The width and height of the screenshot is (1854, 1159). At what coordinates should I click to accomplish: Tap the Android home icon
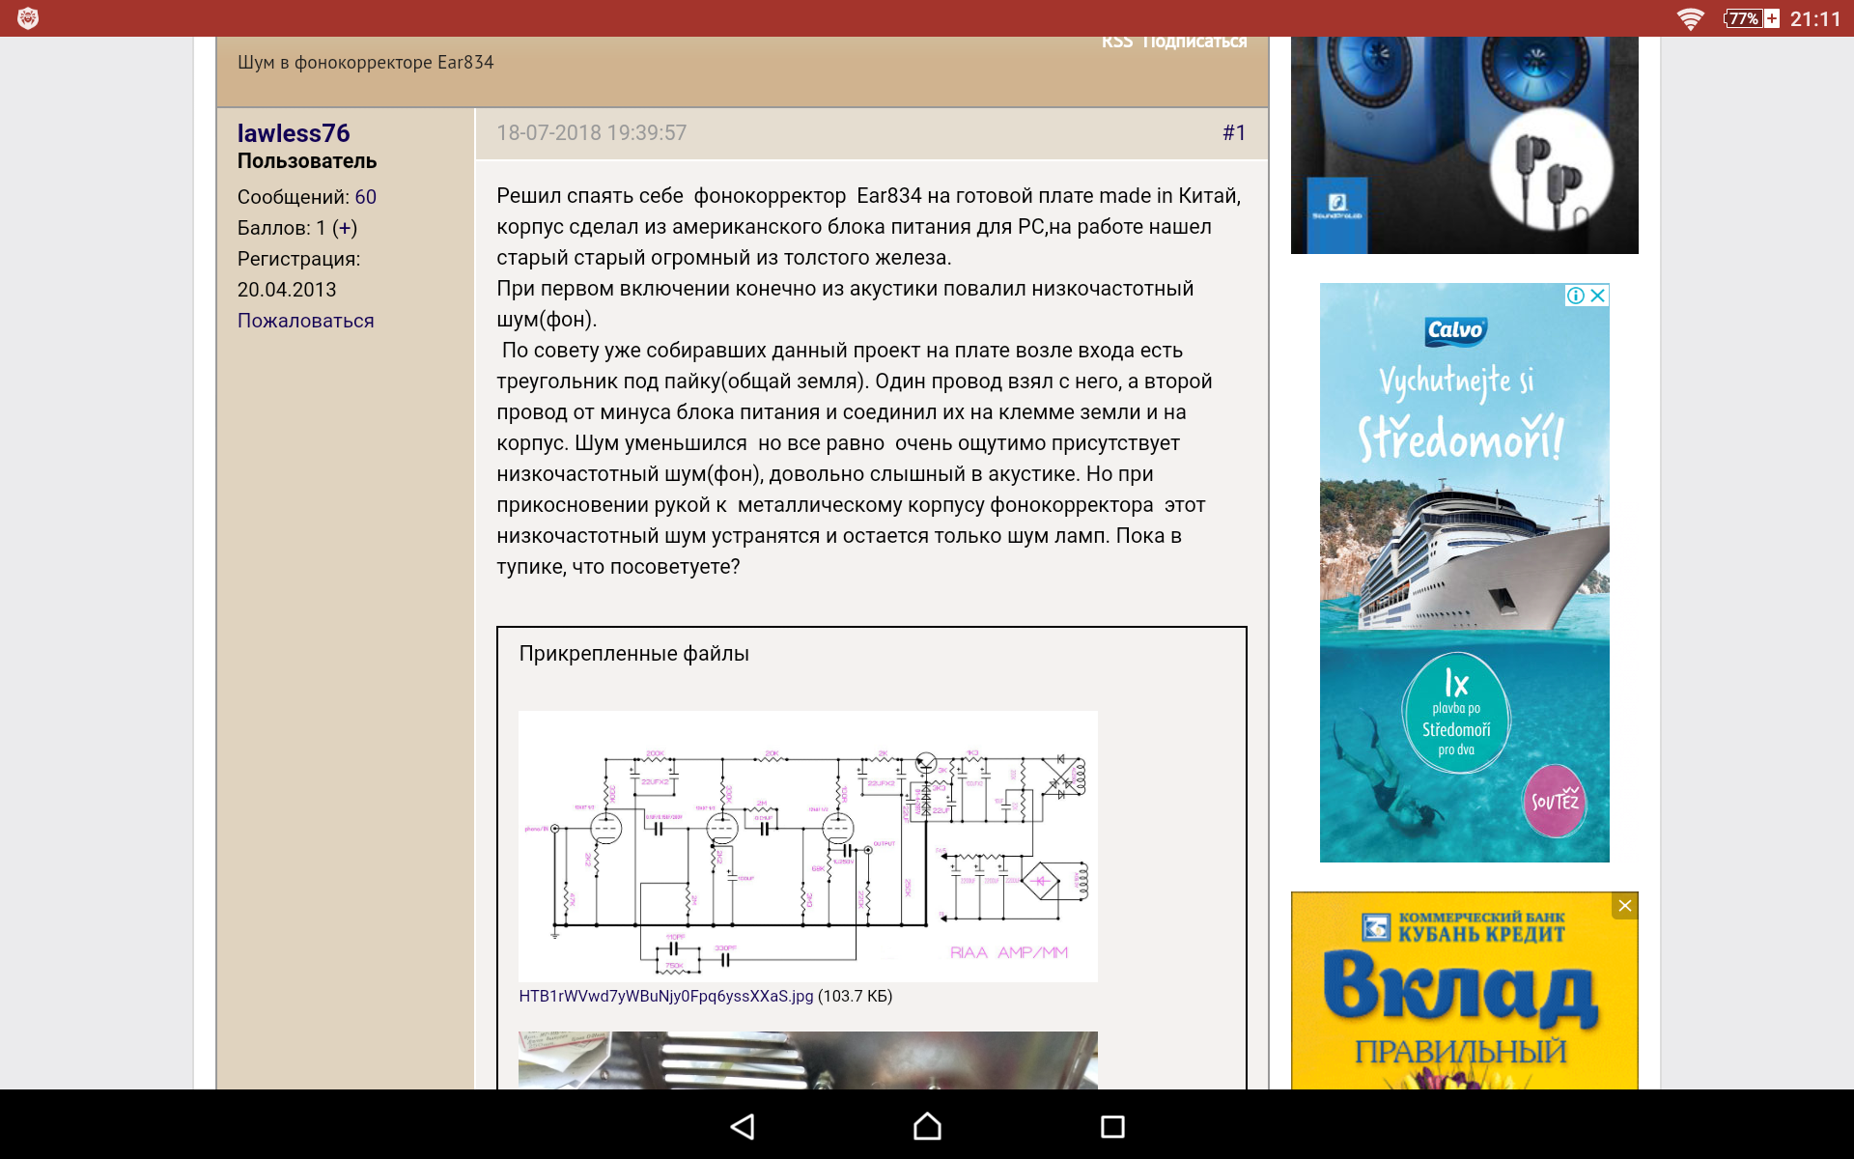coord(927,1126)
